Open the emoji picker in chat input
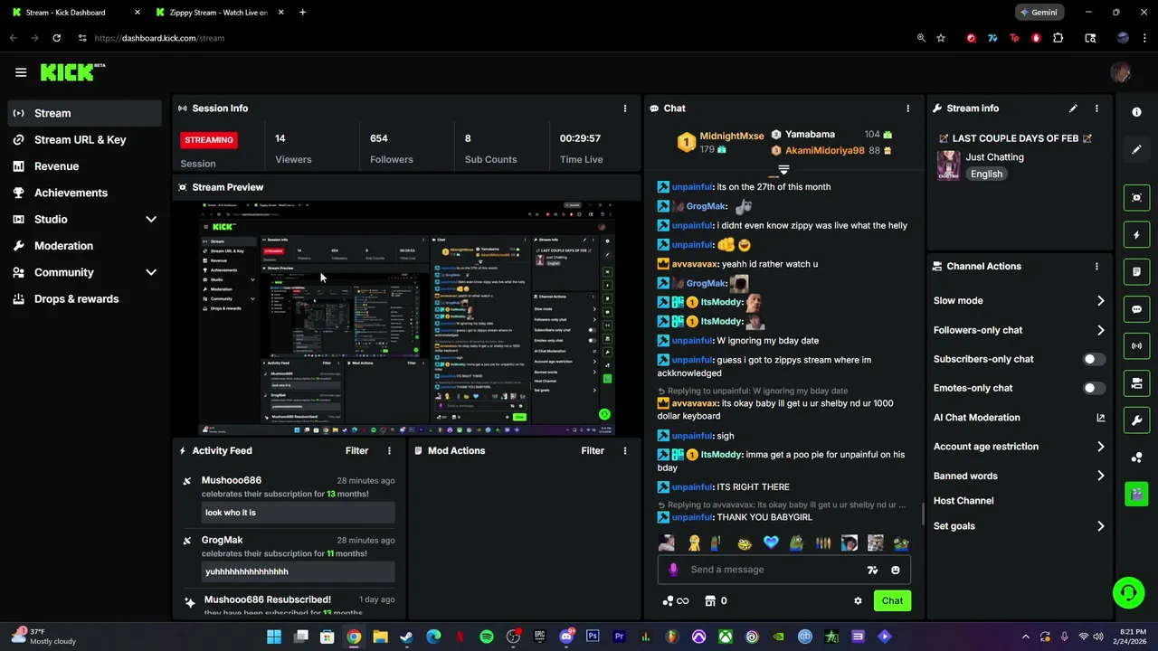 click(x=896, y=570)
